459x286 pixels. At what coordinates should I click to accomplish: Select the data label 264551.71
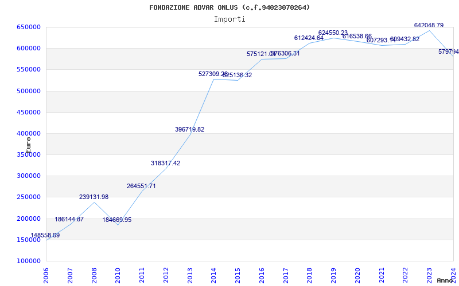[x=141, y=186]
